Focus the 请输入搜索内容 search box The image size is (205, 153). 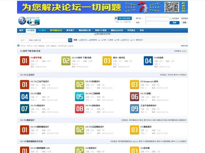pos(48,40)
